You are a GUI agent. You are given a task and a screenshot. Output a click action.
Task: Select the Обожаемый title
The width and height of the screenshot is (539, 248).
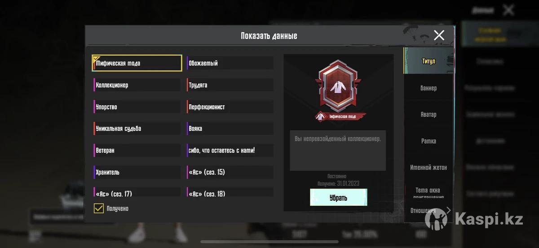point(230,63)
